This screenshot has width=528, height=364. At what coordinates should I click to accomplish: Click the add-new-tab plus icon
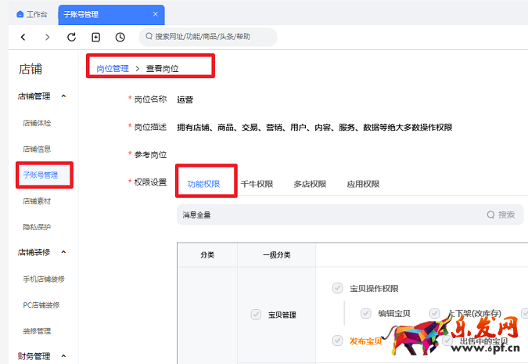tap(95, 37)
